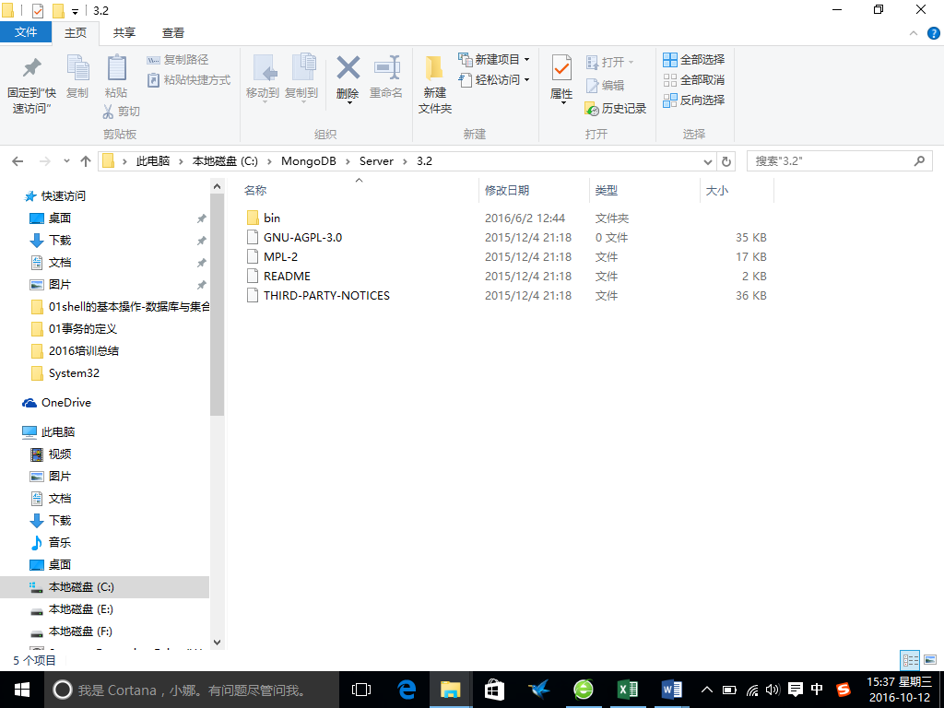The width and height of the screenshot is (944, 708).
Task: Click Select all (全部选择)
Action: (693, 60)
